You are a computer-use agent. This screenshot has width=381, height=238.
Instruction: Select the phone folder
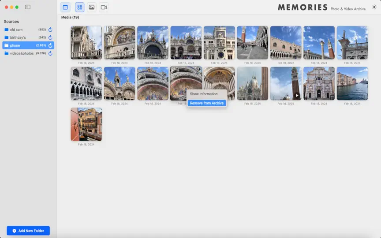[28, 45]
